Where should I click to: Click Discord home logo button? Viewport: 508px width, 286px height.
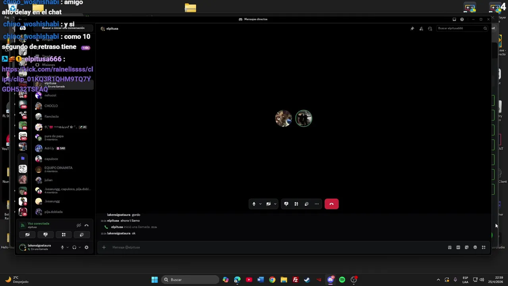pos(23,28)
